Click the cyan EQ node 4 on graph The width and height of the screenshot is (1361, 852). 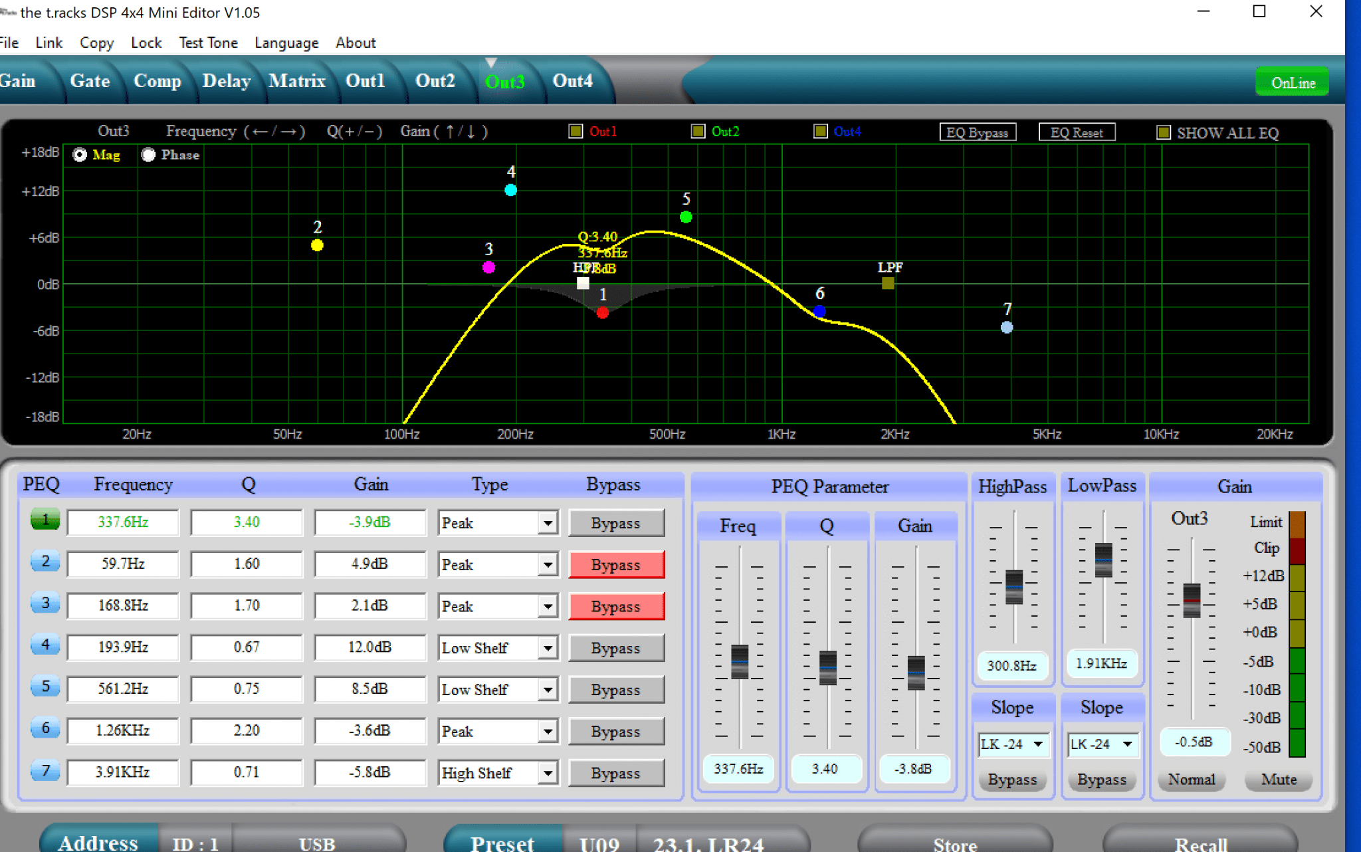pyautogui.click(x=510, y=190)
